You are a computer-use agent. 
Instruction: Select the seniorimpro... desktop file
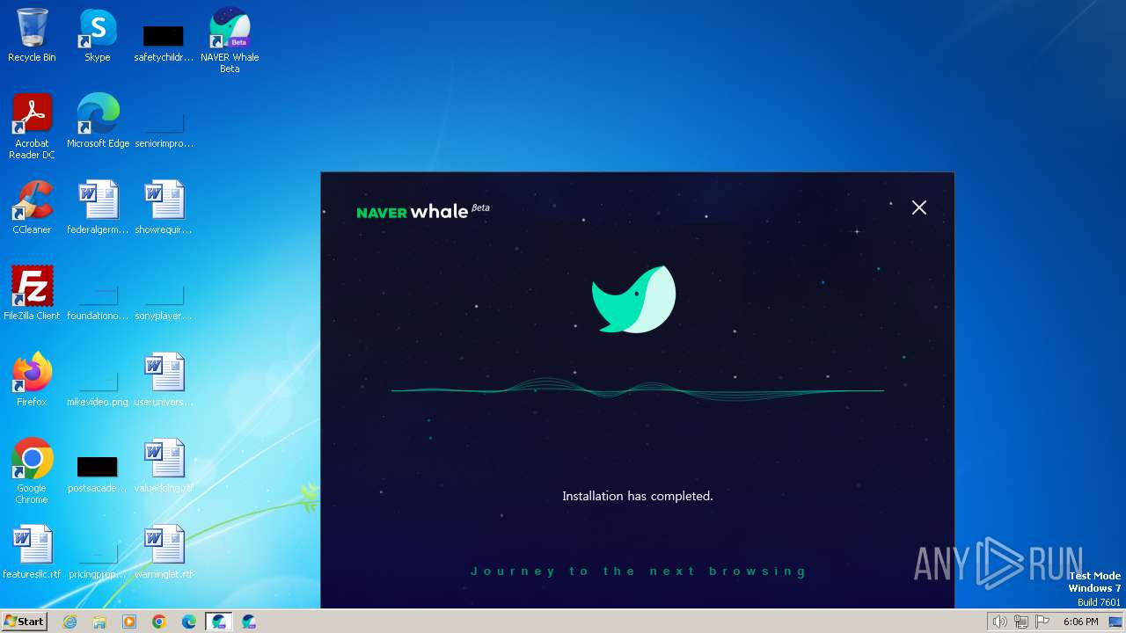(x=164, y=128)
